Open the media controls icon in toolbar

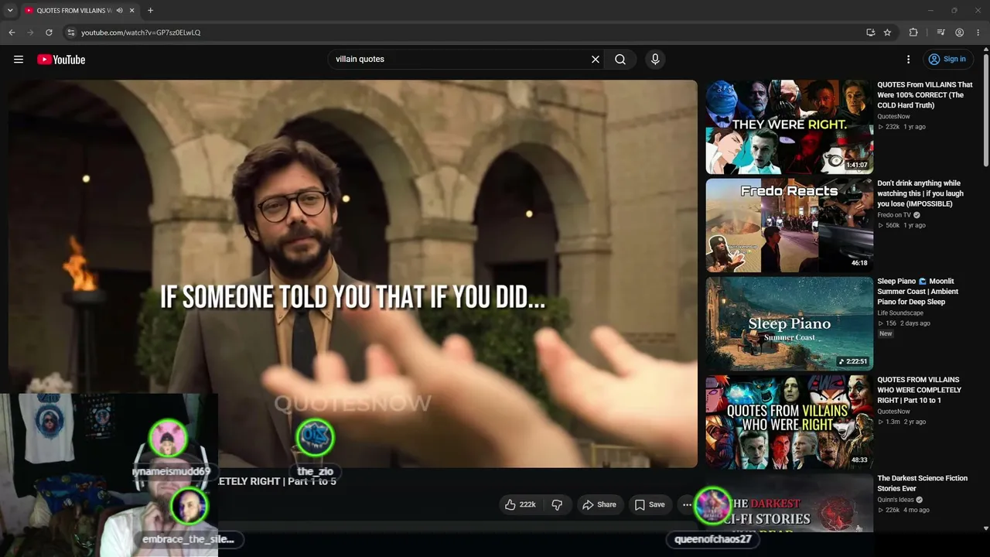pyautogui.click(x=940, y=32)
